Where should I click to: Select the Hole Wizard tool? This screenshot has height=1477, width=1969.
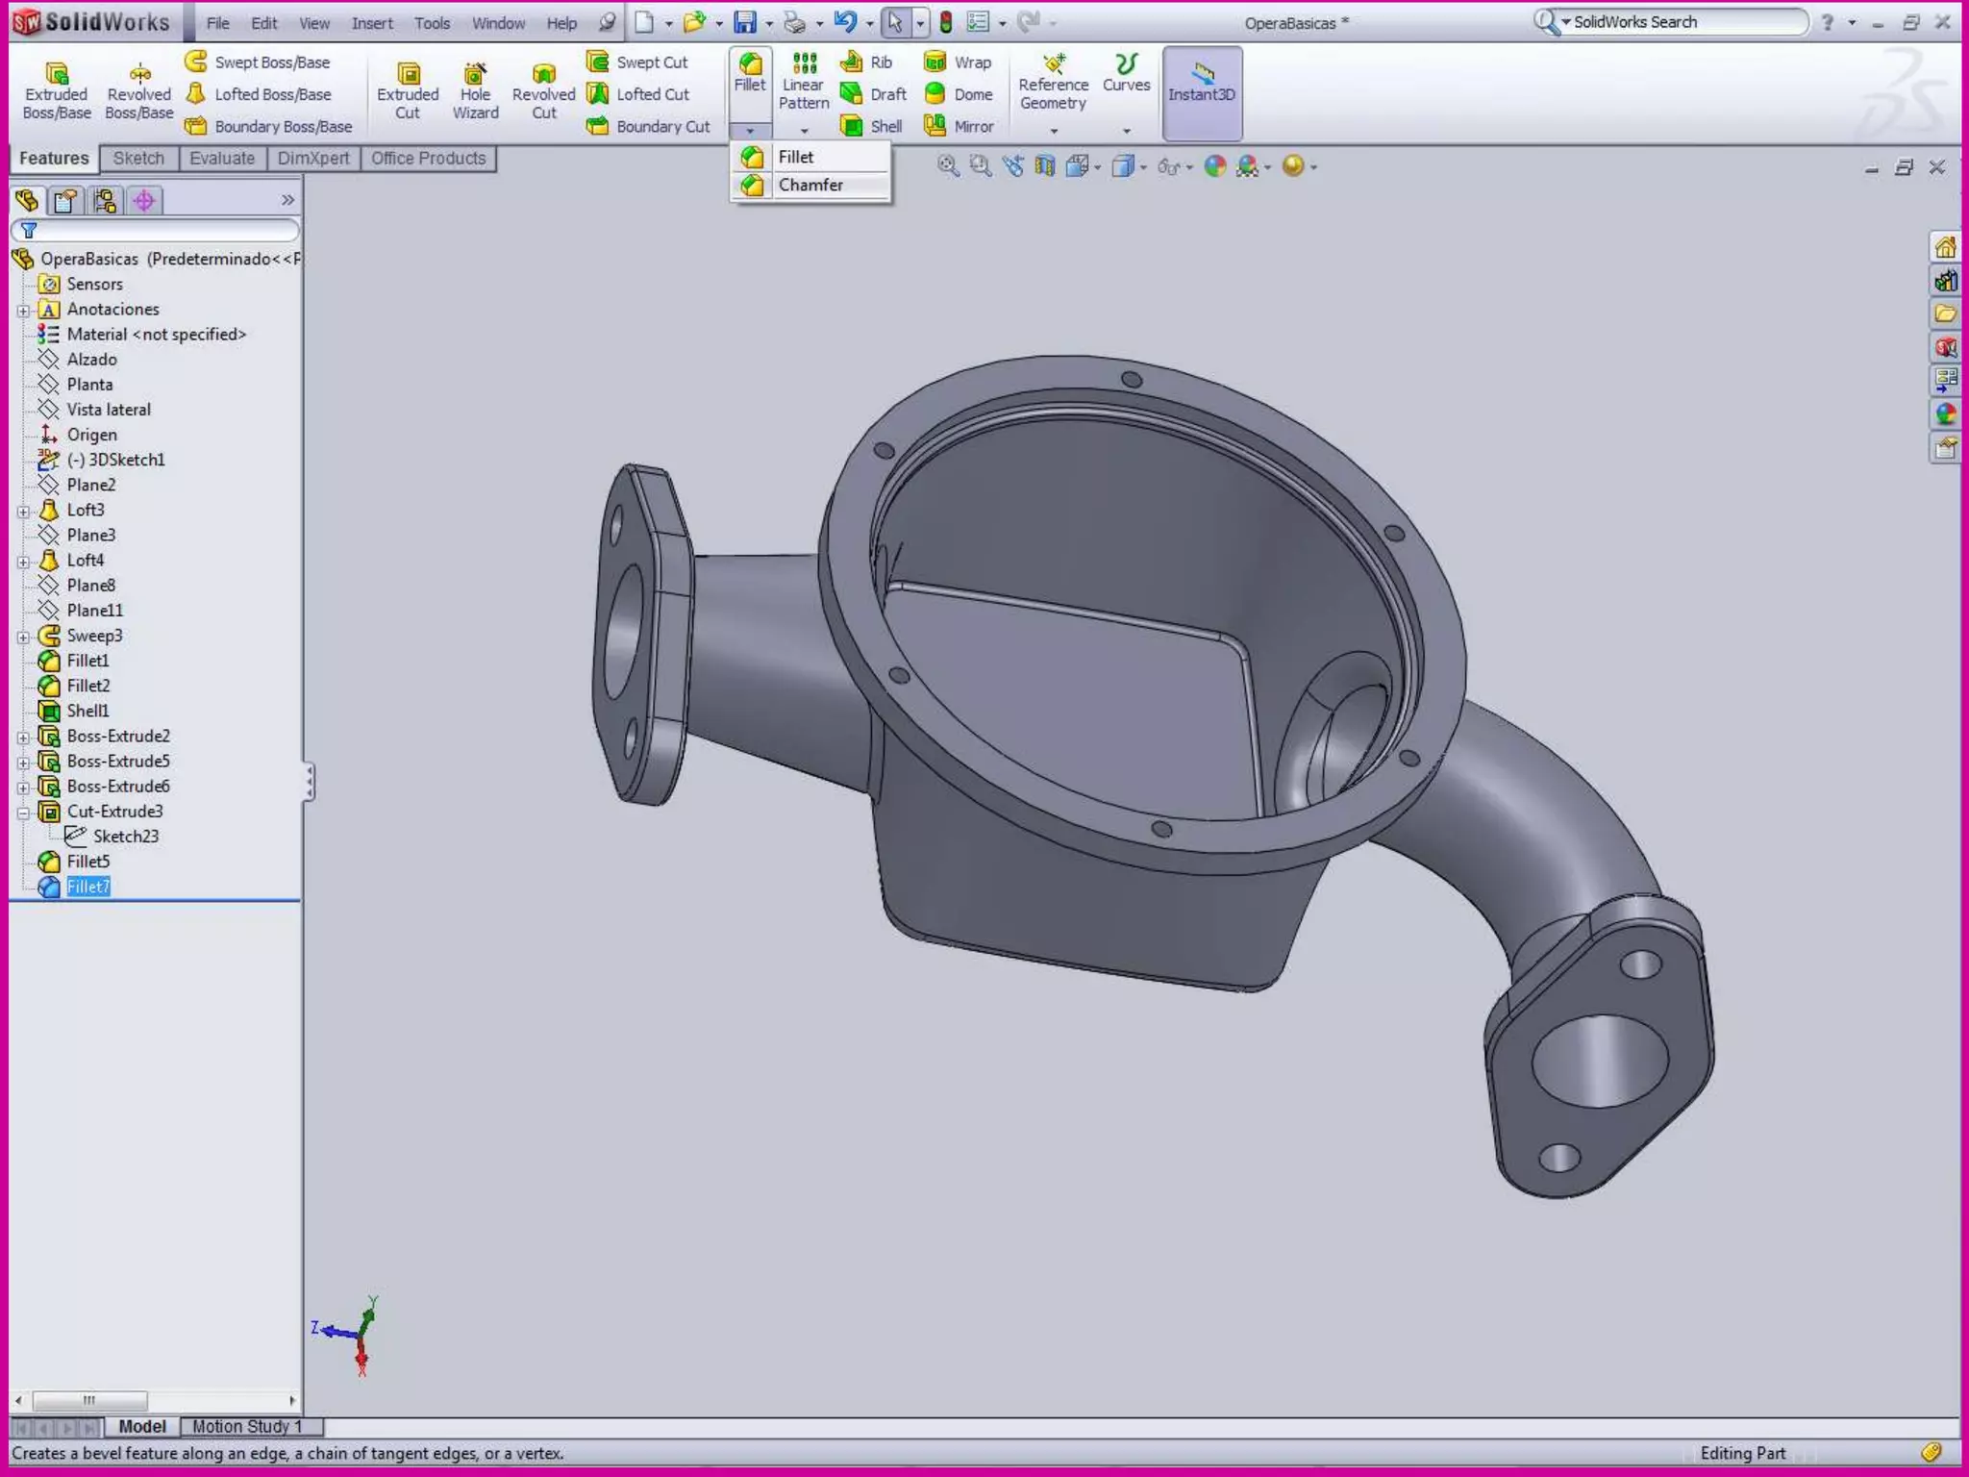(x=475, y=74)
